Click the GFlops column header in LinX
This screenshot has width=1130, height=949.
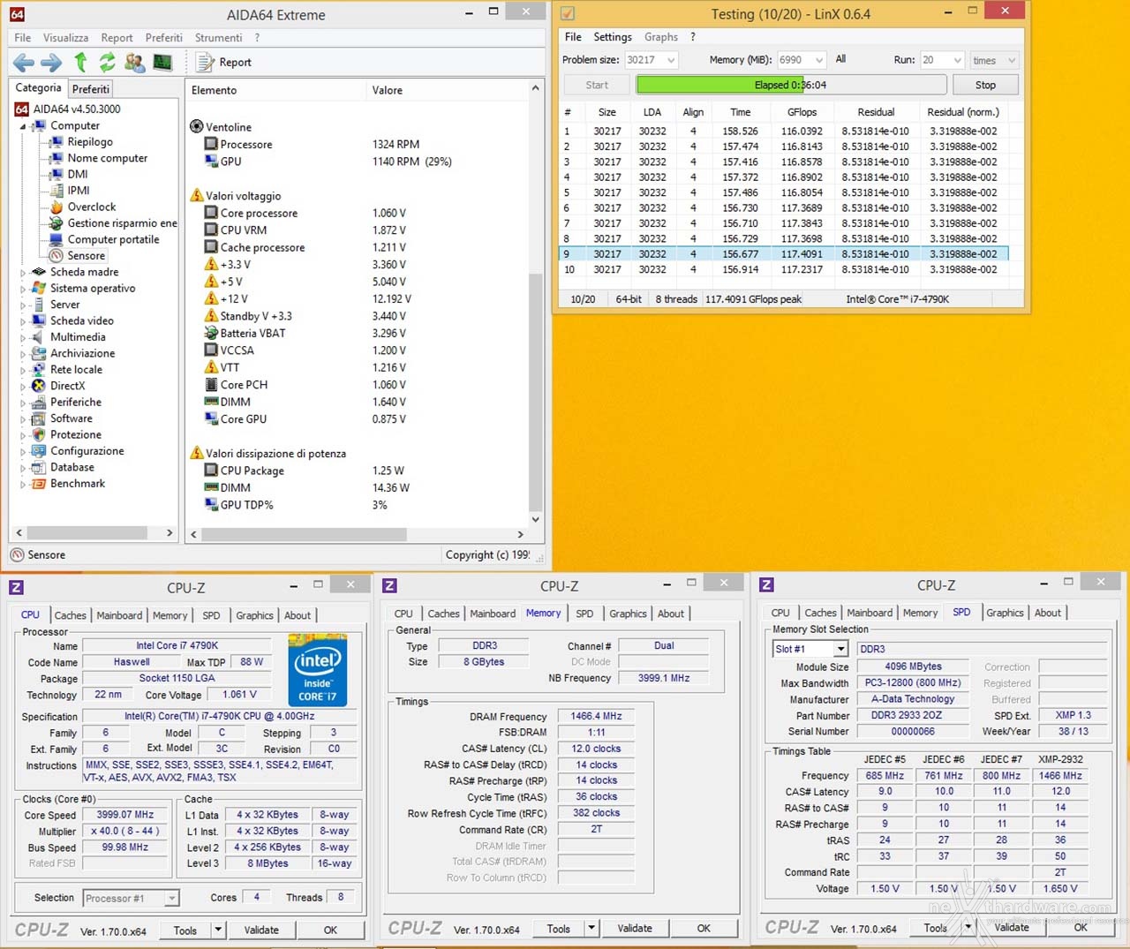(802, 112)
